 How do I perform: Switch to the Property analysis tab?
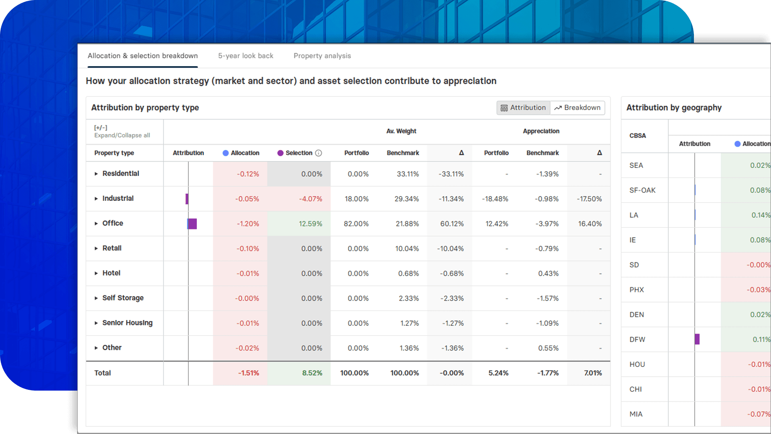click(322, 56)
